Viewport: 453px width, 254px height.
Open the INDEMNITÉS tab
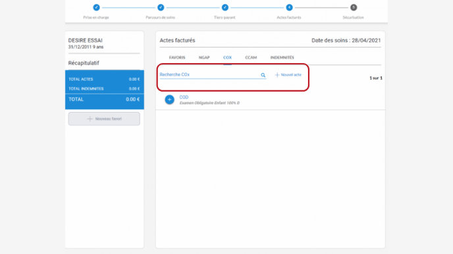coord(282,58)
